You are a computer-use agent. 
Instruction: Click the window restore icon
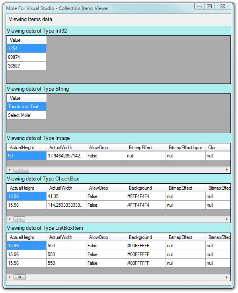point(209,6)
